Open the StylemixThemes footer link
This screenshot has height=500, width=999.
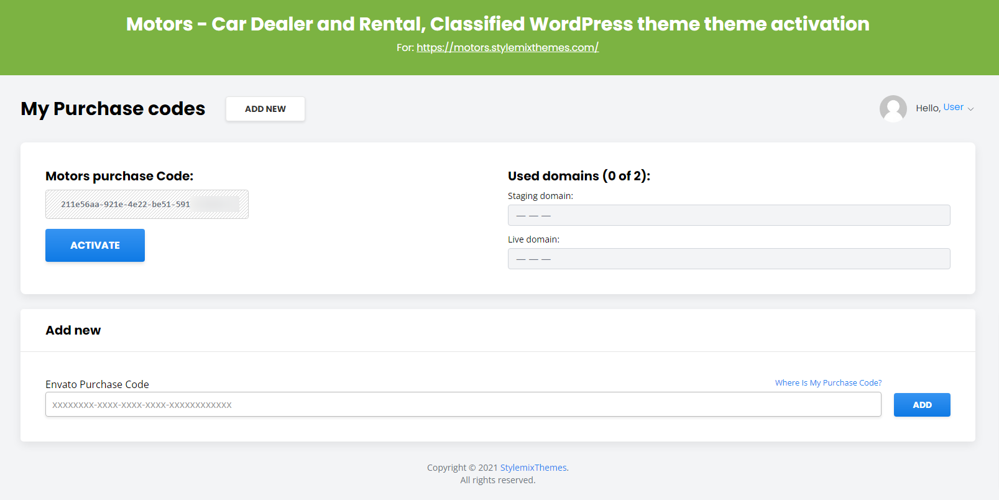(x=533, y=468)
